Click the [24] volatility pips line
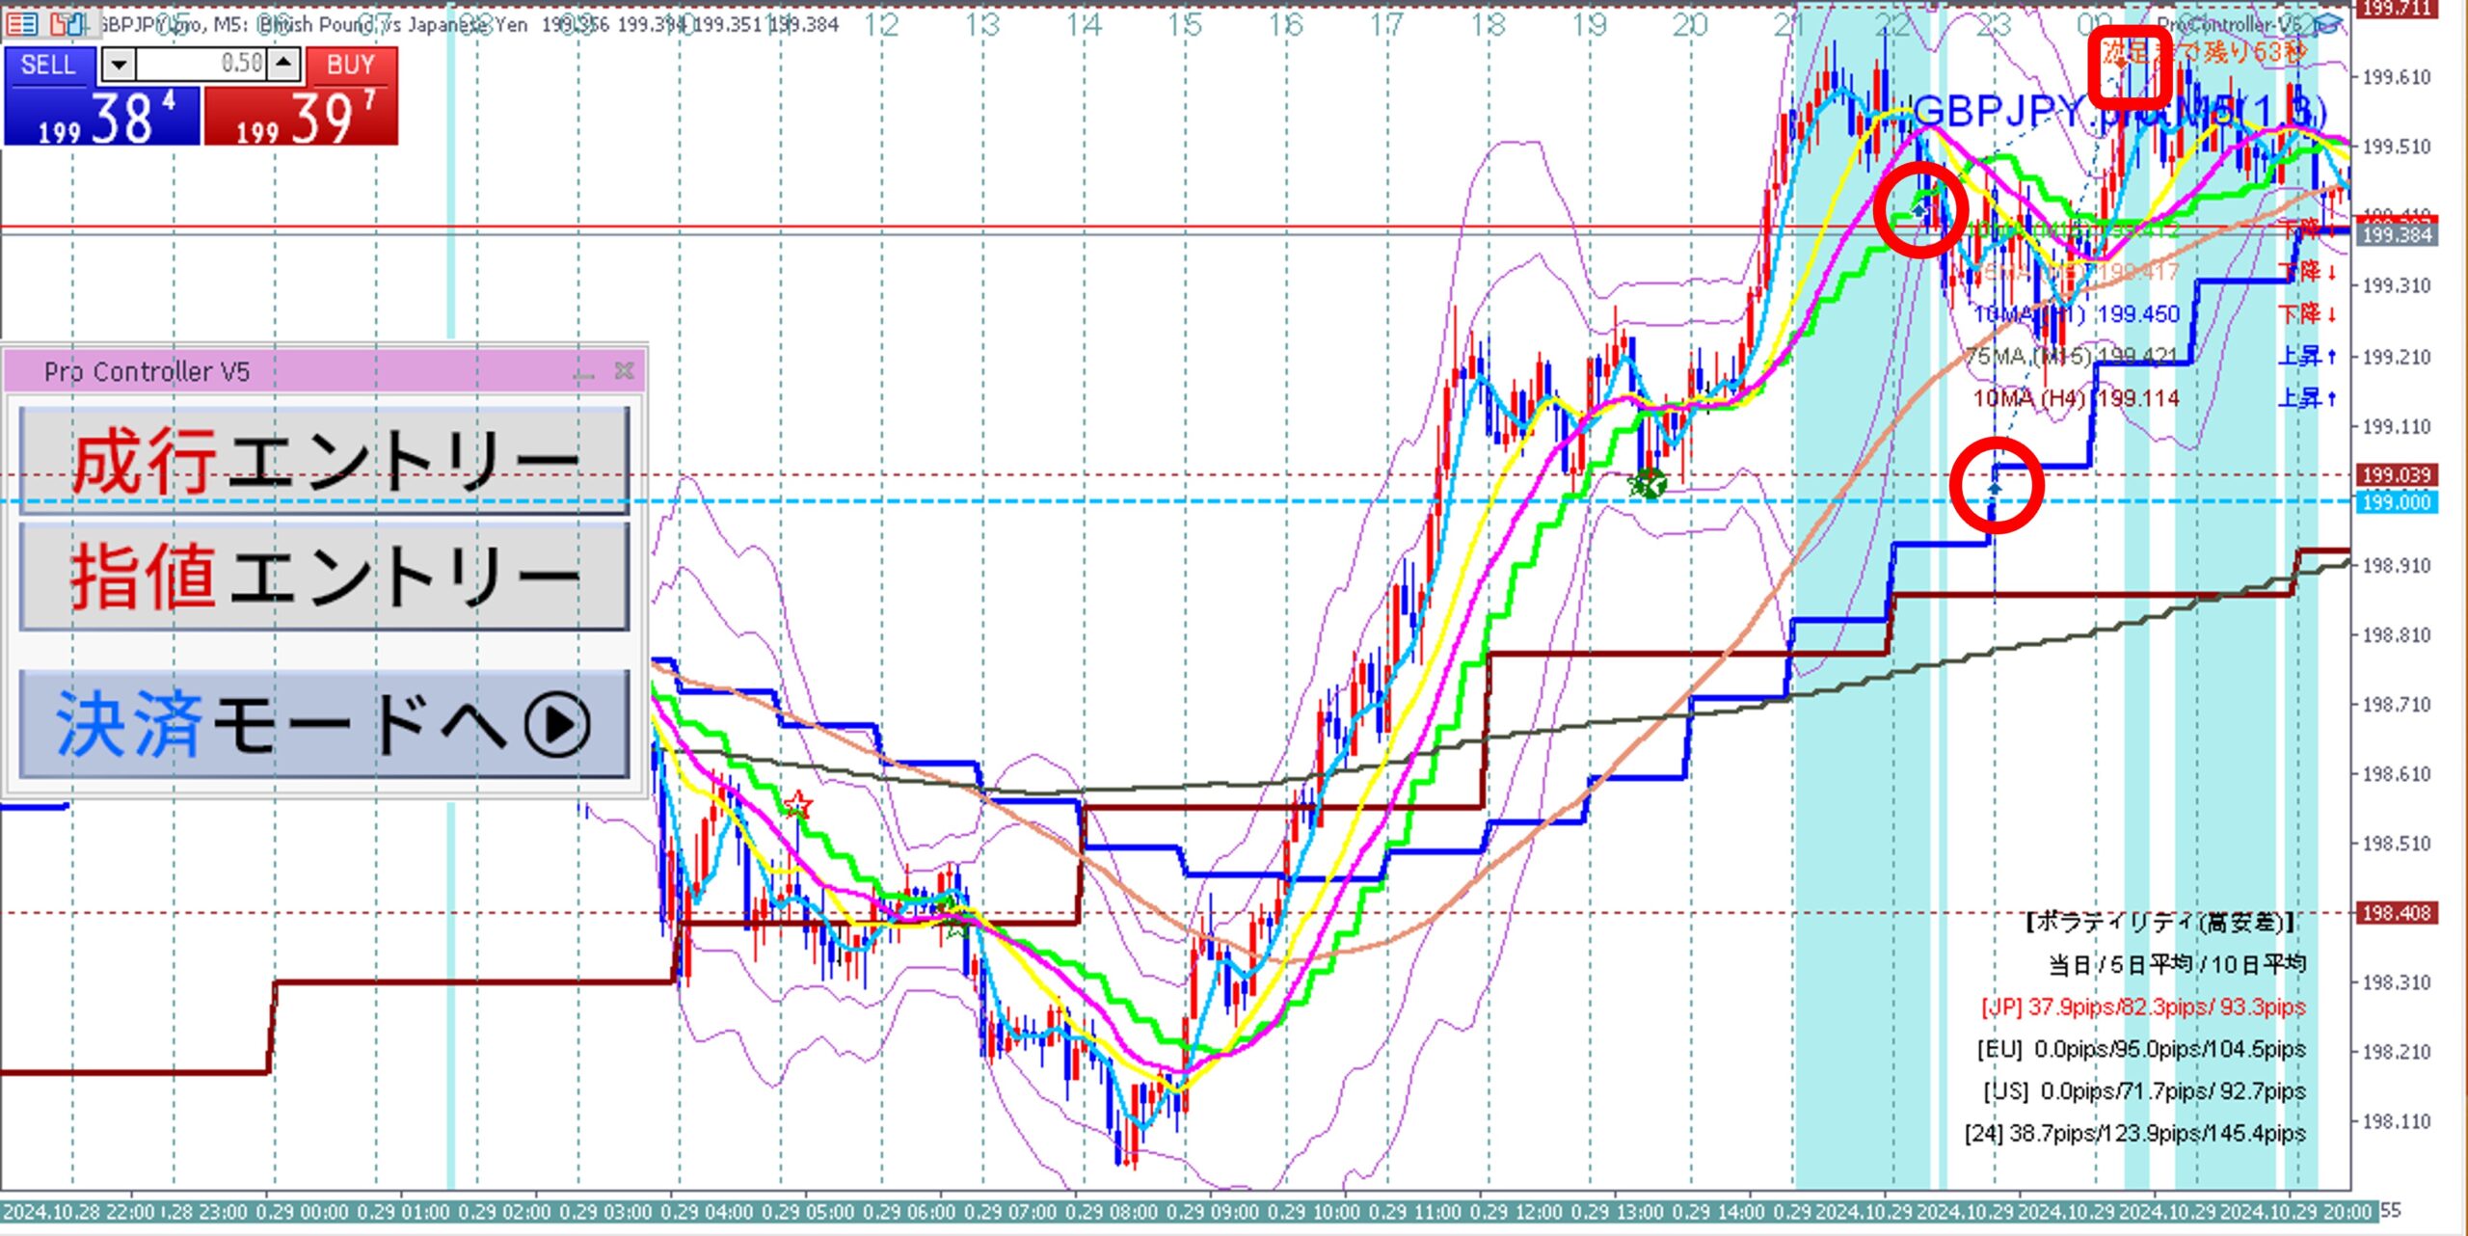 tap(2135, 1134)
